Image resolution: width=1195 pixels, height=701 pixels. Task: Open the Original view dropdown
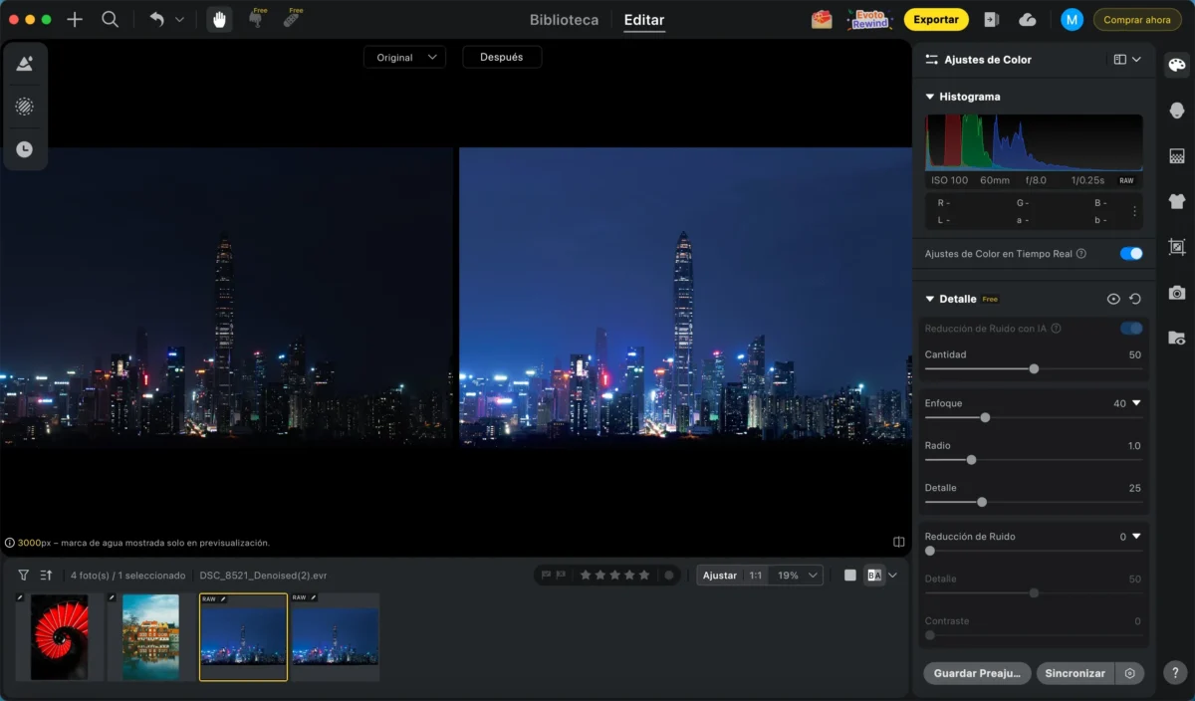click(x=404, y=58)
